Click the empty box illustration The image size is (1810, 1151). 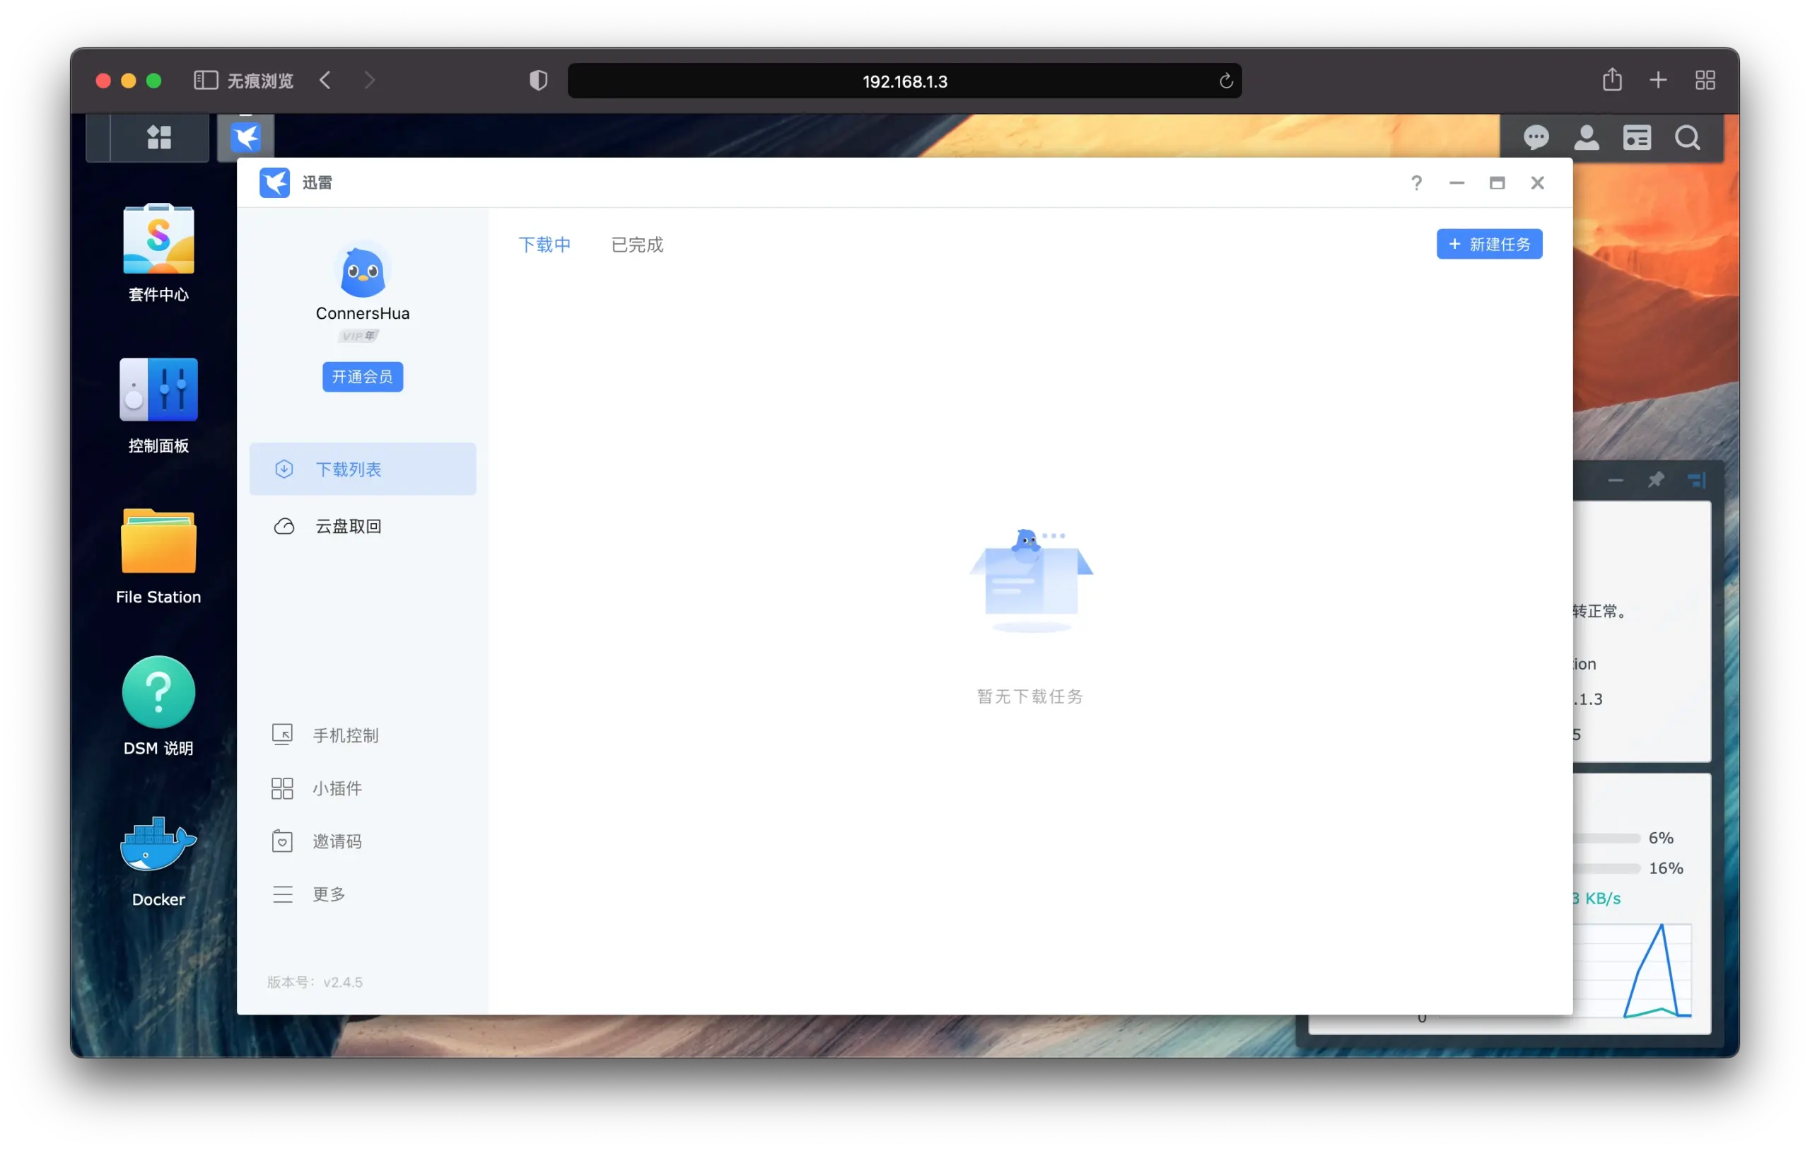(1031, 580)
